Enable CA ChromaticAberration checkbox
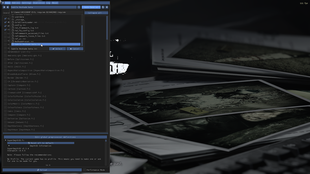Viewport: 310px width, 174px height. point(5,82)
